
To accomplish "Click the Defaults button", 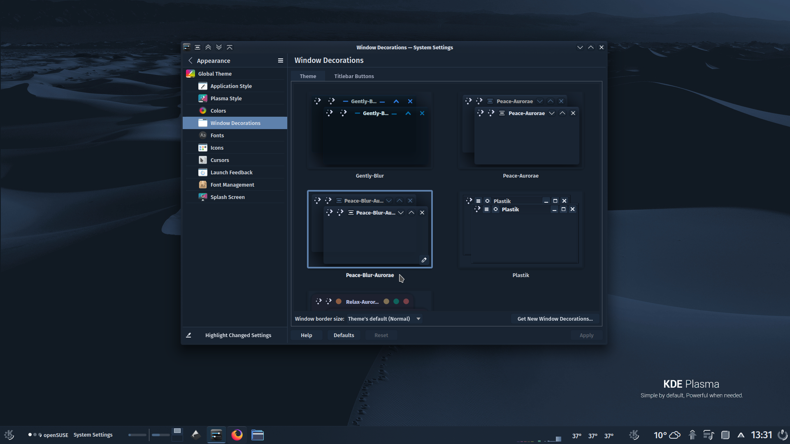I will 344,335.
